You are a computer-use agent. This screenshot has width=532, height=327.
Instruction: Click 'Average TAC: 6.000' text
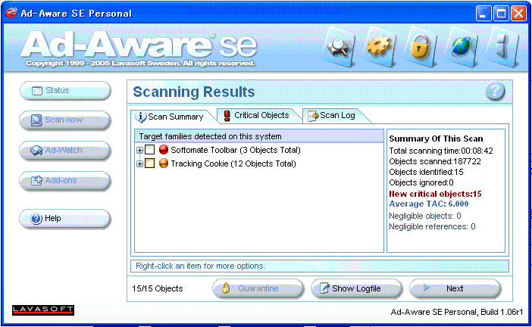click(429, 204)
